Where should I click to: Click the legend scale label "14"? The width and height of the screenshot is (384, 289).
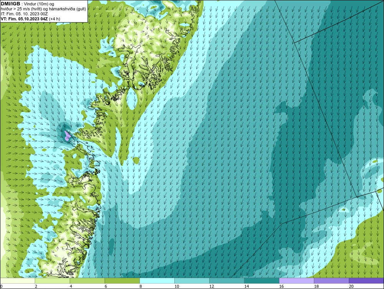[x=247, y=286]
